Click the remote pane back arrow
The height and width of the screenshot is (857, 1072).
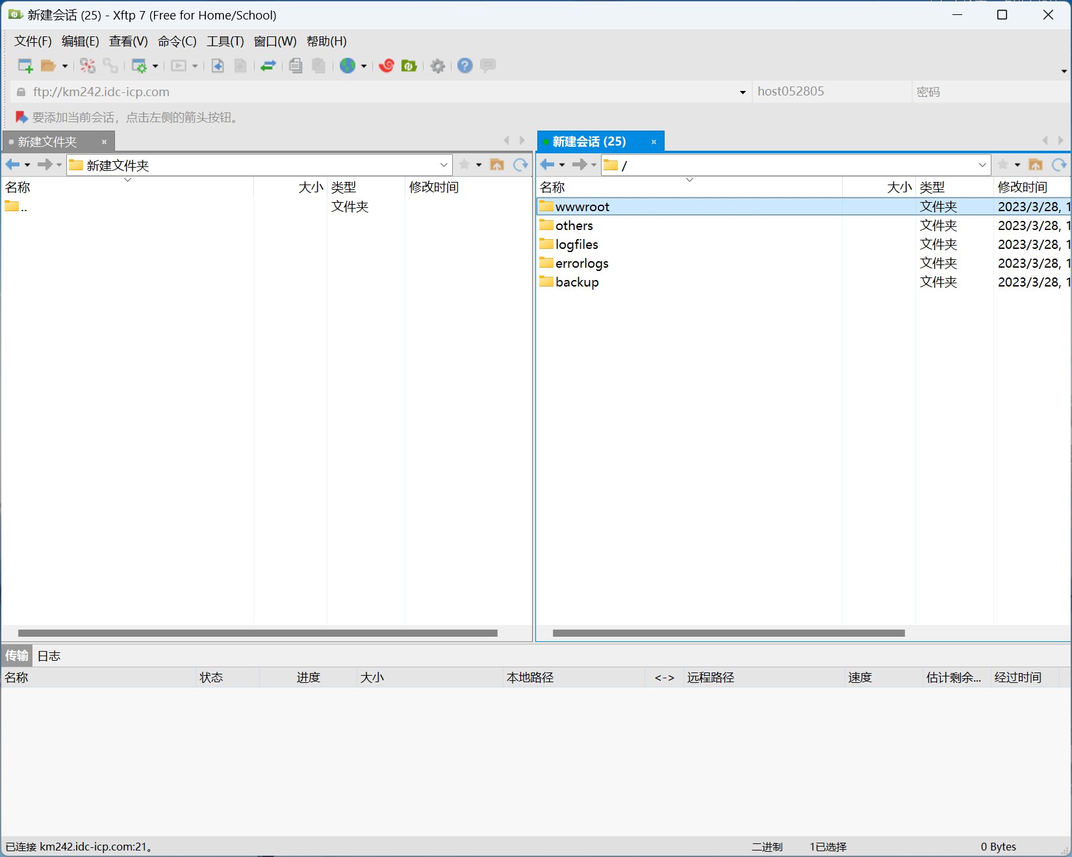pos(547,165)
